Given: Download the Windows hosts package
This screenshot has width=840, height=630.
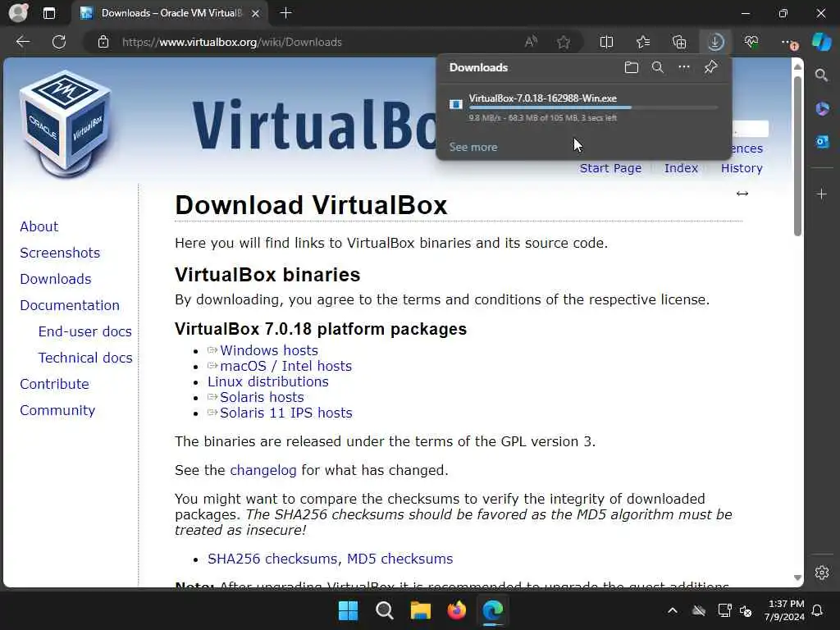Looking at the screenshot, I should [269, 350].
